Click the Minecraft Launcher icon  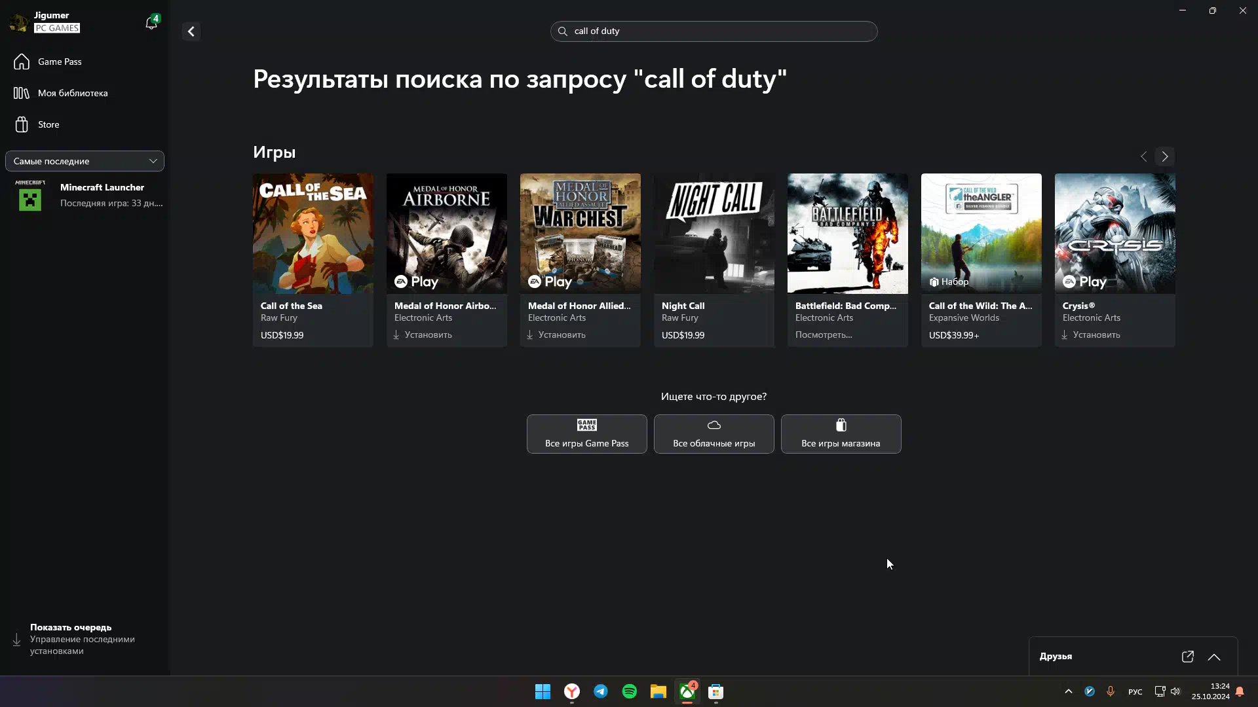[30, 196]
